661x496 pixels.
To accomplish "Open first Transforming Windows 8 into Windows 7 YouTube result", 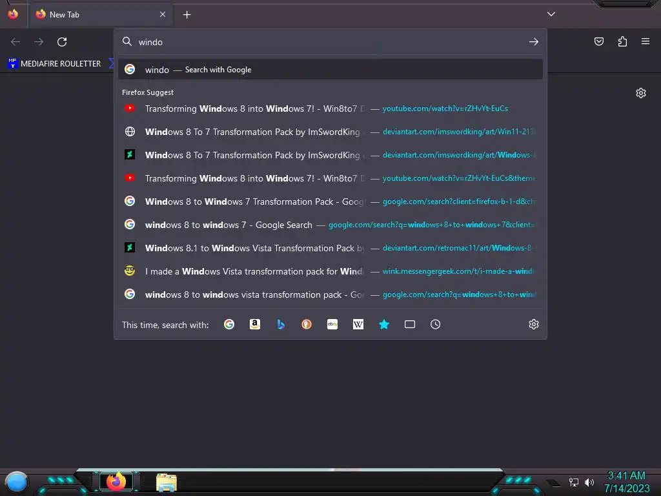I will pos(330,108).
